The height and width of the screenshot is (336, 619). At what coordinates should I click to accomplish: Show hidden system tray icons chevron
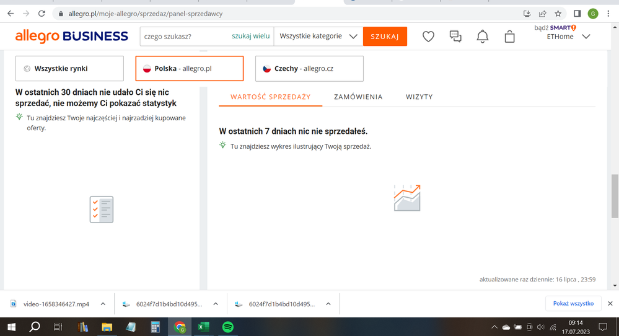point(494,327)
